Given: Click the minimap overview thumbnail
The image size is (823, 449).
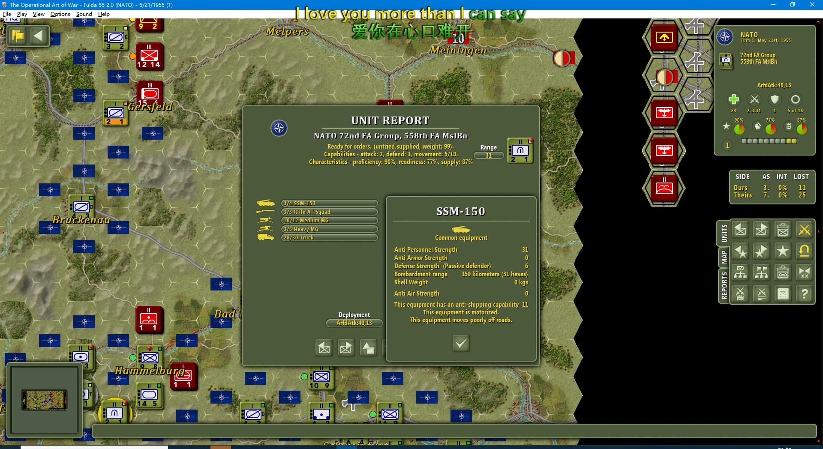Looking at the screenshot, I should [x=45, y=400].
